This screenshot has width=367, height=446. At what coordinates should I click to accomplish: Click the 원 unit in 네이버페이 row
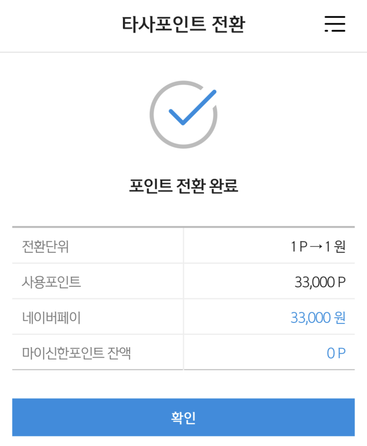[x=340, y=317]
